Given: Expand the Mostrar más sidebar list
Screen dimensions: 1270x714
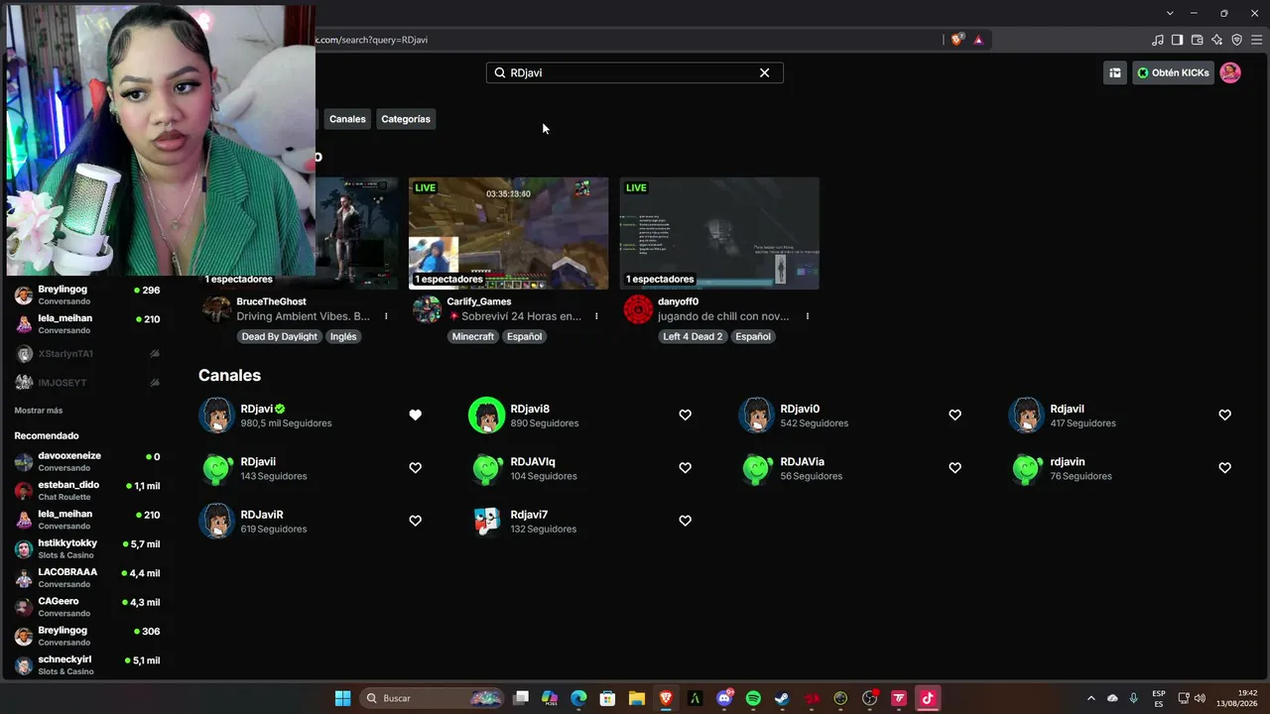Looking at the screenshot, I should (x=39, y=411).
